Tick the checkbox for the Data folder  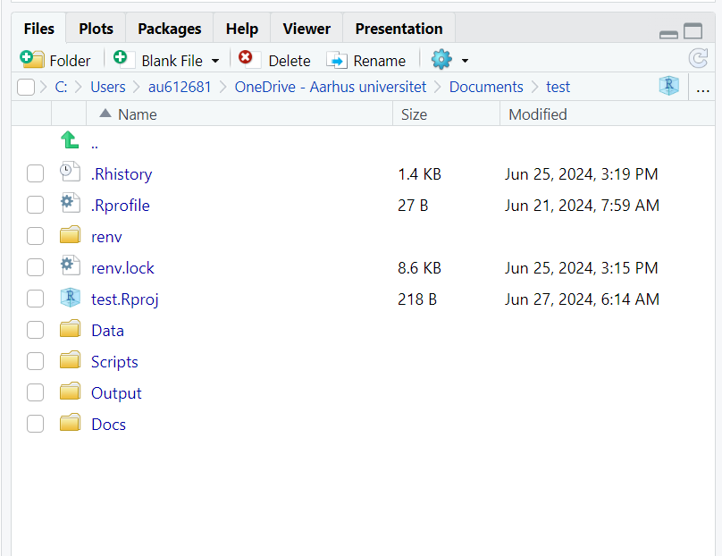pos(35,330)
